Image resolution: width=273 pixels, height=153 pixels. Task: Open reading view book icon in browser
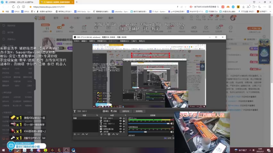coord(23,7)
